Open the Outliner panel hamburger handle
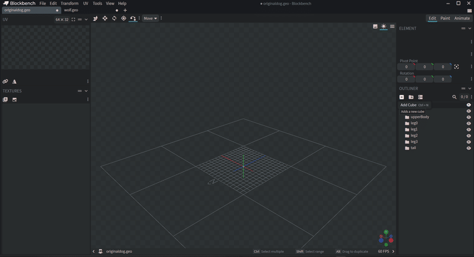The image size is (474, 257). point(463,88)
